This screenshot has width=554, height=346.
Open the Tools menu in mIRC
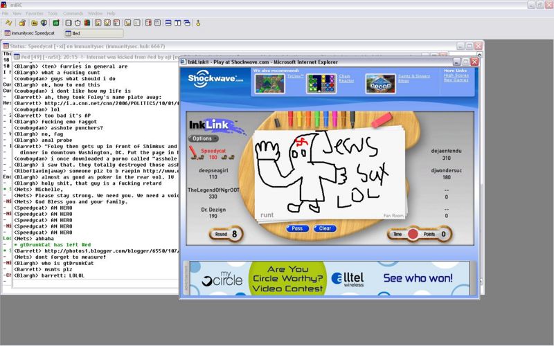53,13
